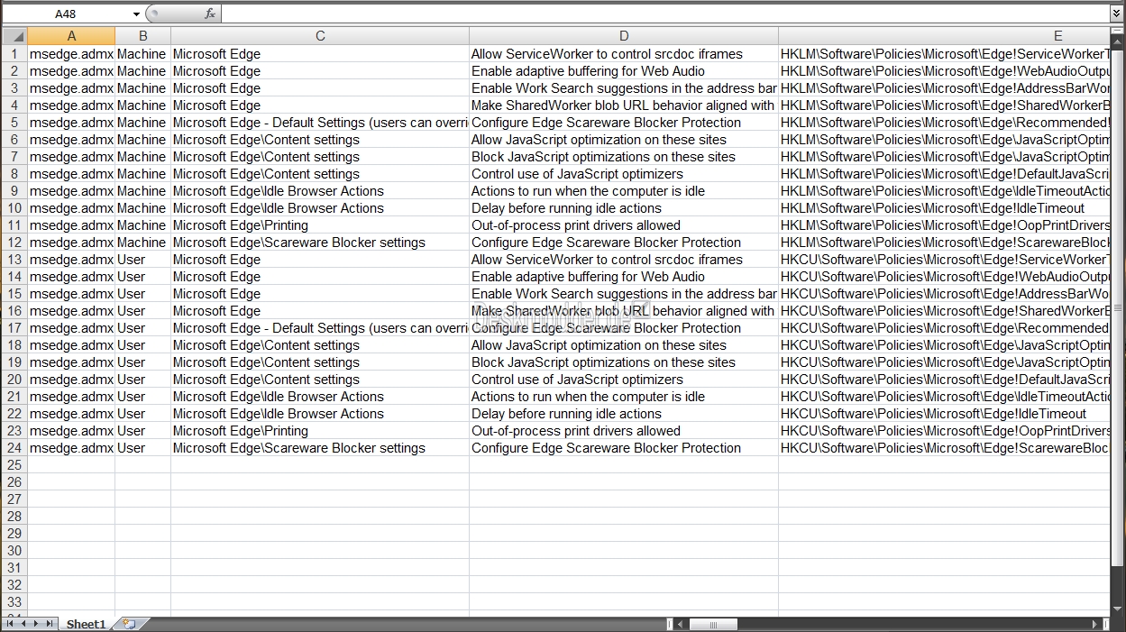Select 'Make SharedWorker blob URL' cell in row 4

pos(624,105)
